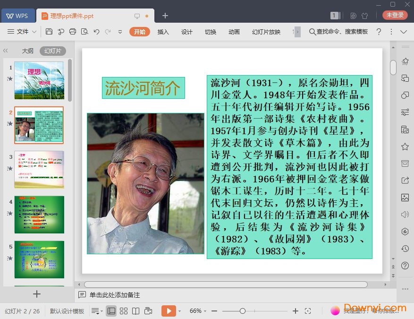Select slide 4 thumbnail
The height and width of the screenshot is (319, 414).
[x=39, y=215]
